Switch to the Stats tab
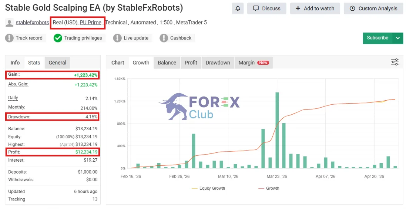Viewport: 406px width, 209px height. coord(34,63)
